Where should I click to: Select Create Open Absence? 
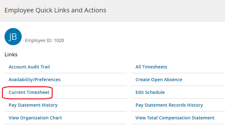pos(159,80)
